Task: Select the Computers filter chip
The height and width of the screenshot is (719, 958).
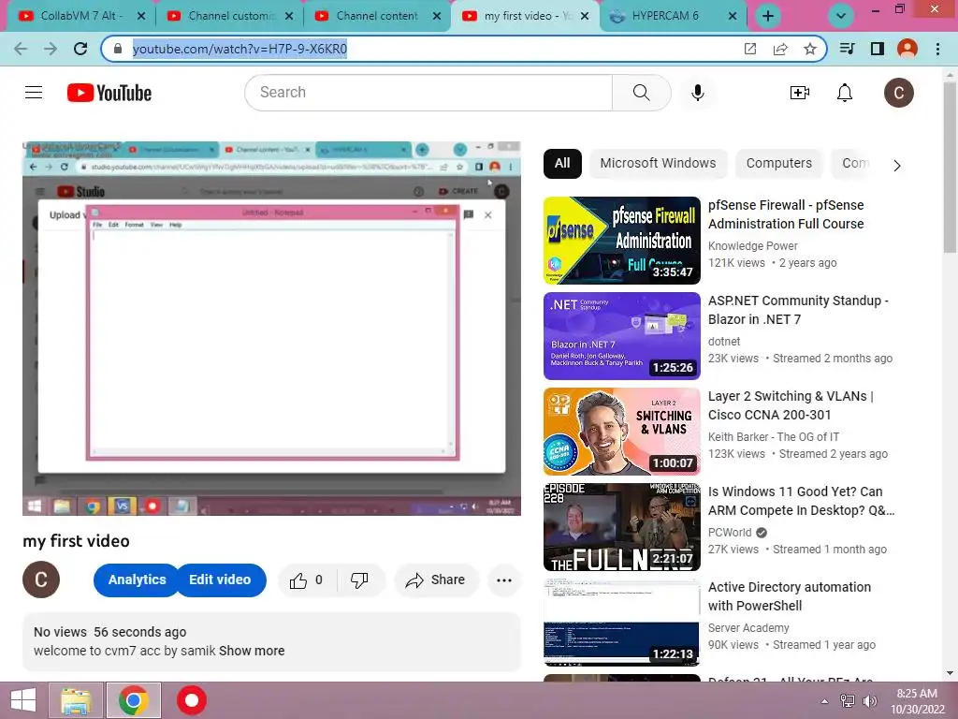Action: click(x=779, y=163)
